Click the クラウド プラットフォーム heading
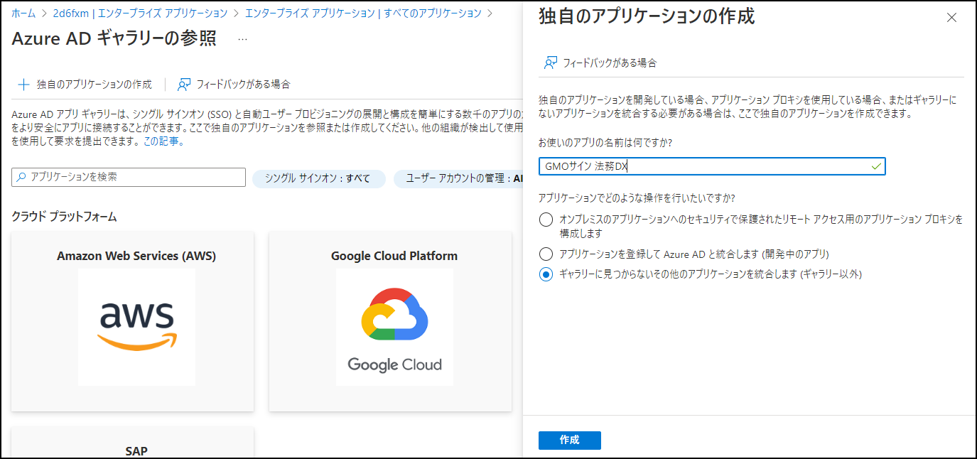The image size is (977, 459). pos(64,217)
